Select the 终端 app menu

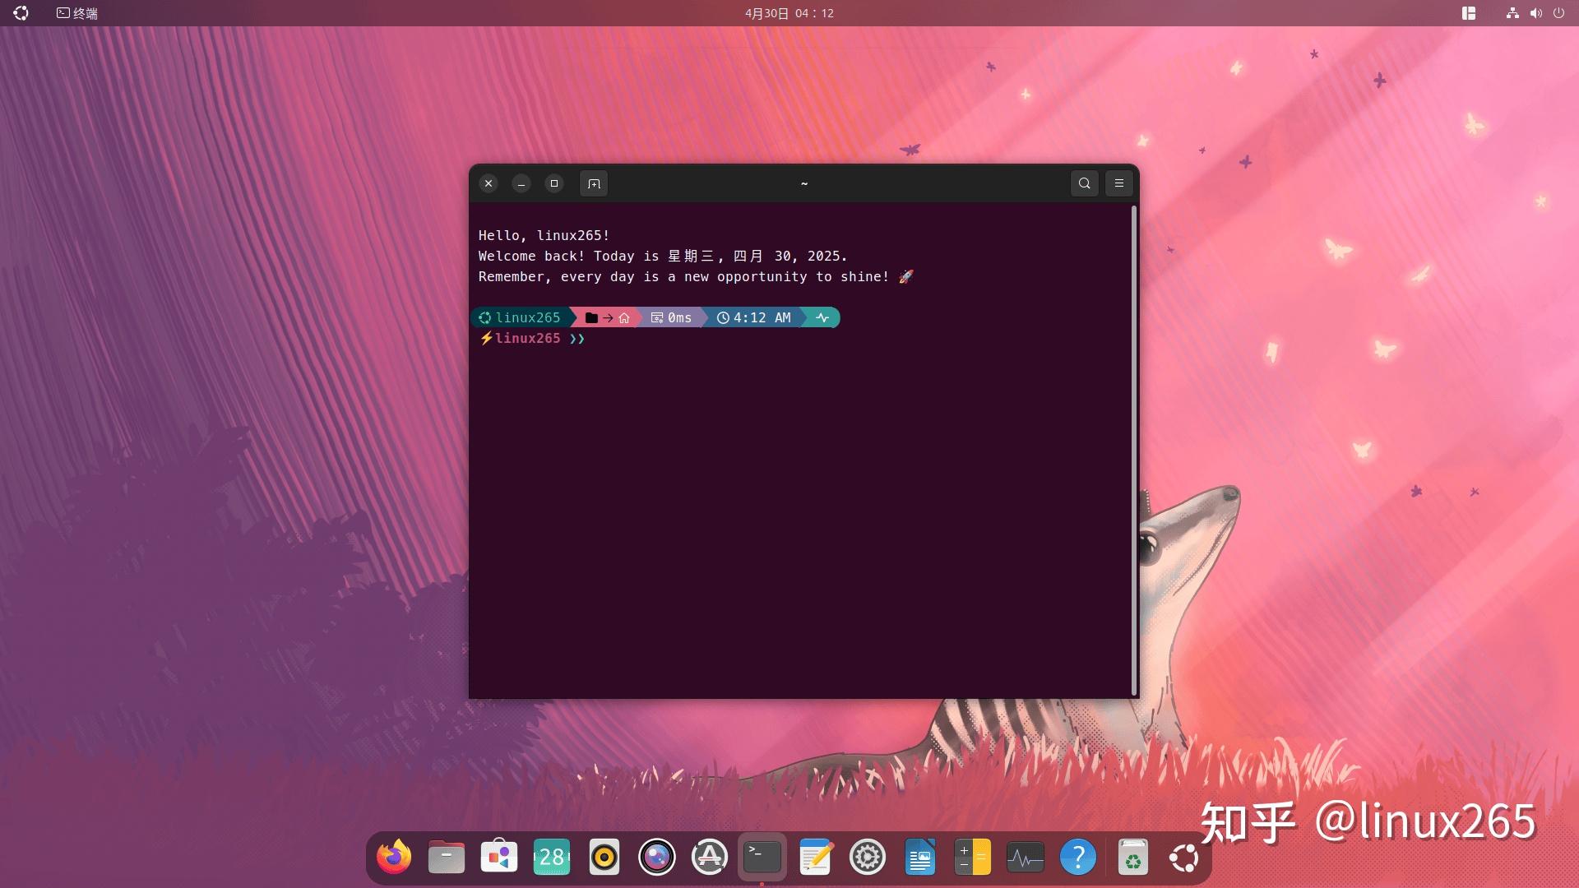click(x=76, y=12)
